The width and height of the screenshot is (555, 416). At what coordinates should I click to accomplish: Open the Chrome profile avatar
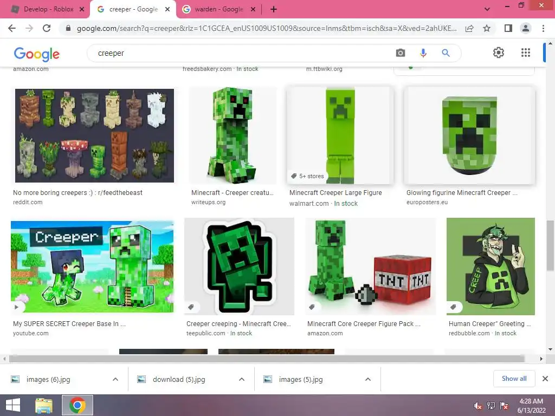click(526, 28)
